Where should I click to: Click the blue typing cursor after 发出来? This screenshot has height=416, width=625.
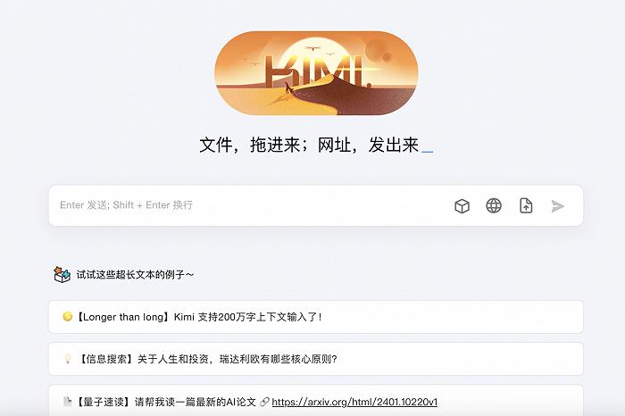428,152
